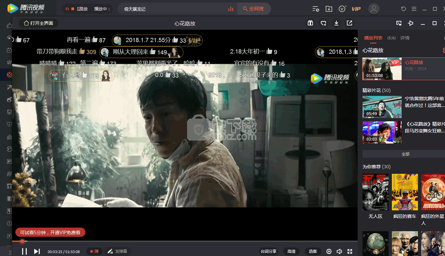The width and height of the screenshot is (445, 256).
Task: Add video to favorites with heart-plus icon
Action: (x=323, y=23)
